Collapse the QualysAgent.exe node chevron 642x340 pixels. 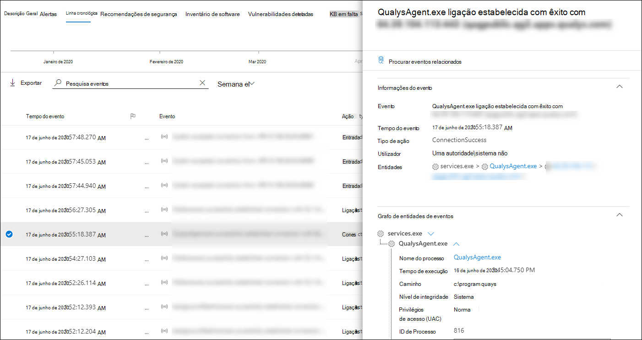click(456, 244)
